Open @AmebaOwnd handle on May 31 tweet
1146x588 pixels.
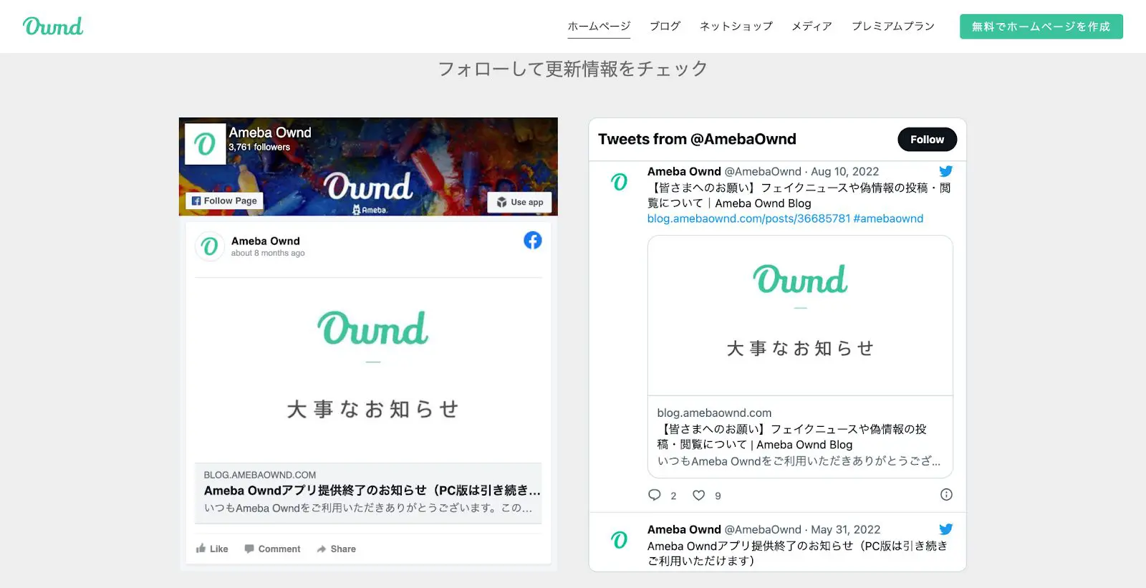click(x=763, y=530)
